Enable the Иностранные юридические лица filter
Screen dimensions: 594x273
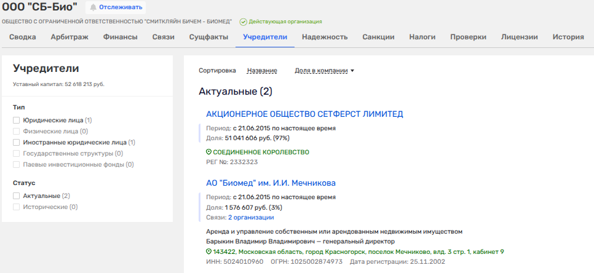pyautogui.click(x=17, y=142)
